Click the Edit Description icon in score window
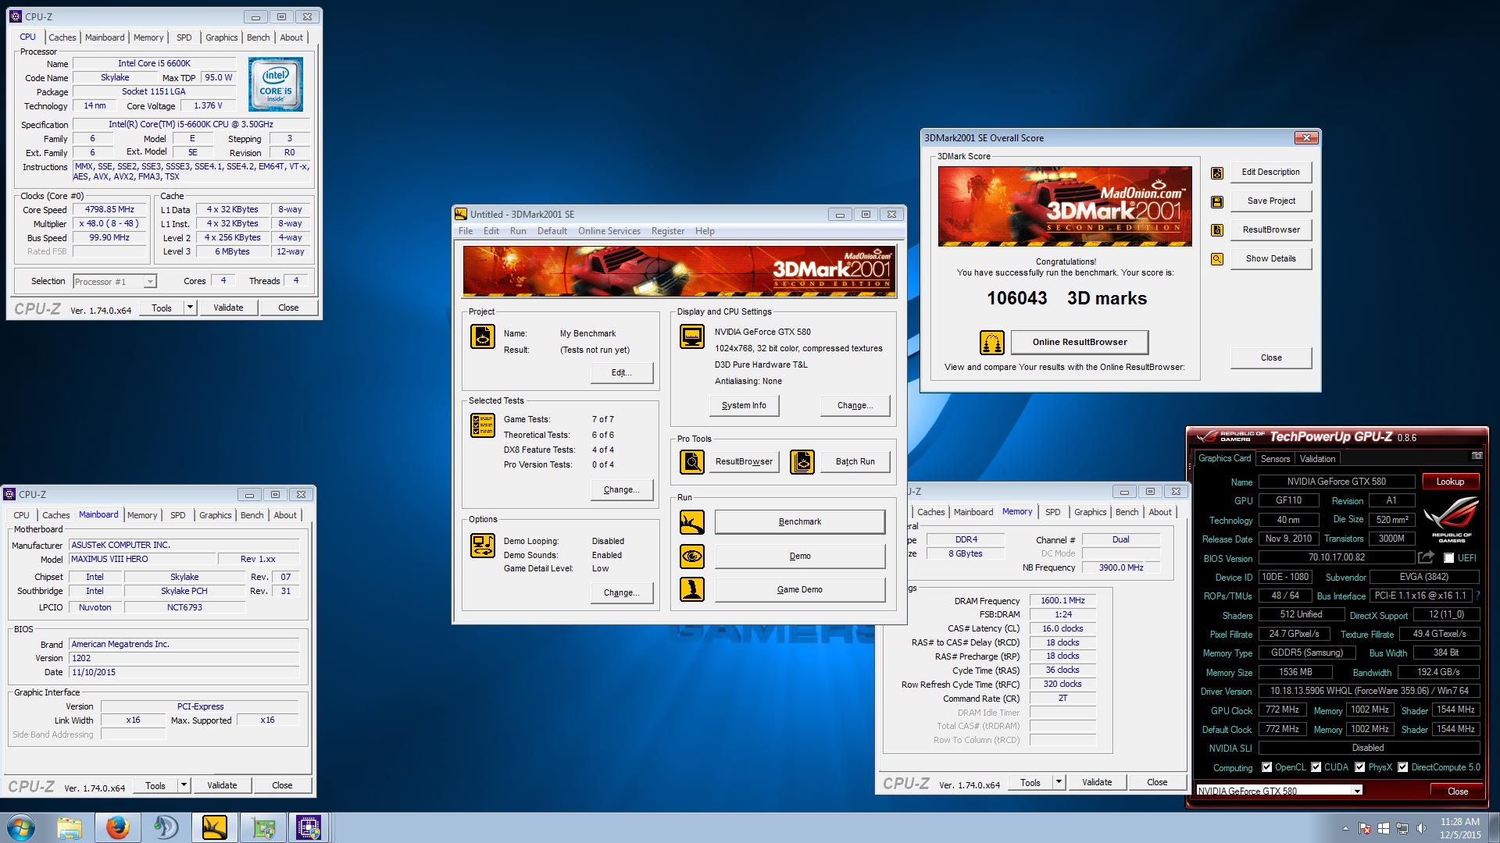Image resolution: width=1500 pixels, height=843 pixels. (1217, 173)
